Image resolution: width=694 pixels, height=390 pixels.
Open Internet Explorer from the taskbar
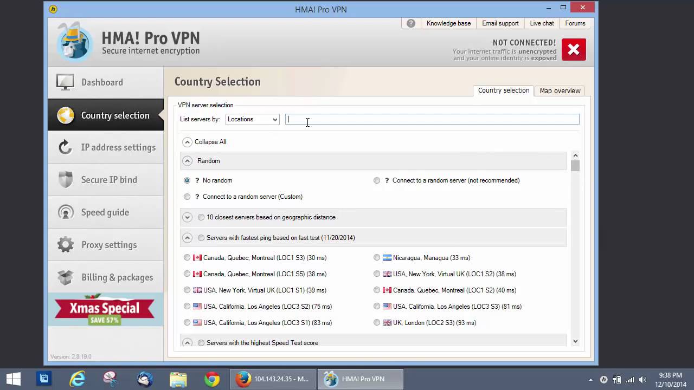click(x=78, y=379)
